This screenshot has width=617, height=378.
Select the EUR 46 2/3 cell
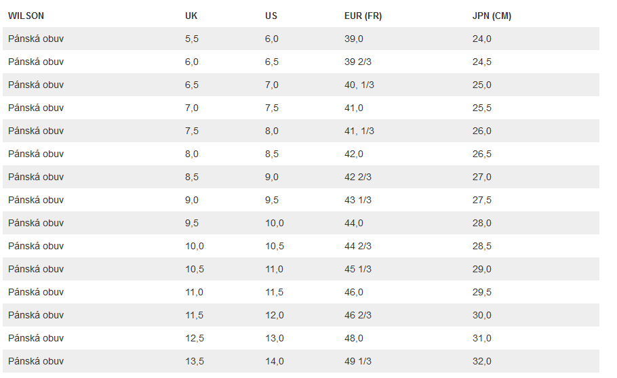point(358,315)
